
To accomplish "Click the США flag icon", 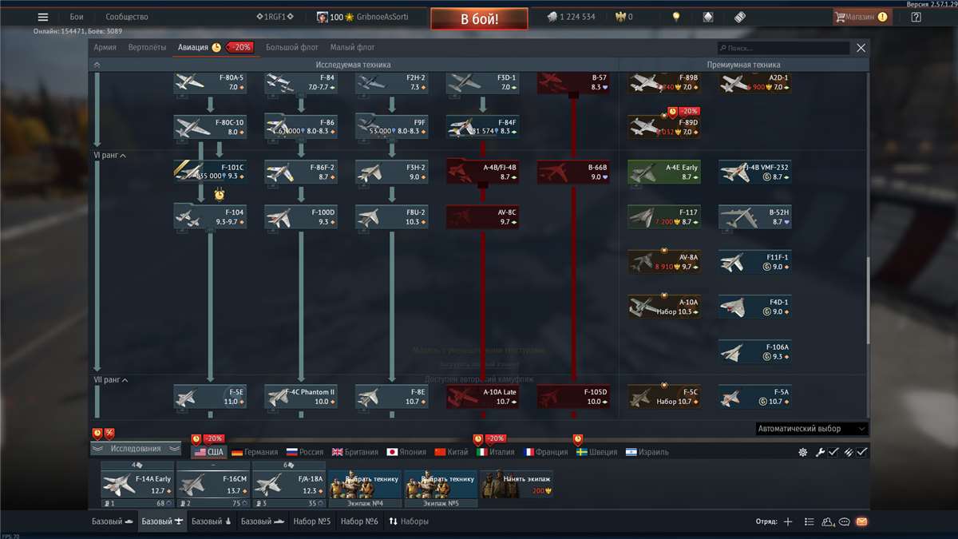I will (200, 452).
